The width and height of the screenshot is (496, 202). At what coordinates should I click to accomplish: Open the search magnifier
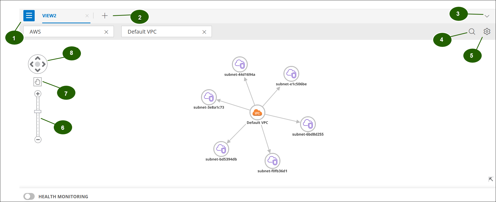pos(472,32)
